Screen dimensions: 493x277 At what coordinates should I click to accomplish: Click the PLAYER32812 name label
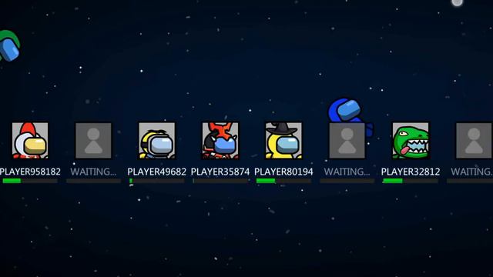pyautogui.click(x=411, y=172)
